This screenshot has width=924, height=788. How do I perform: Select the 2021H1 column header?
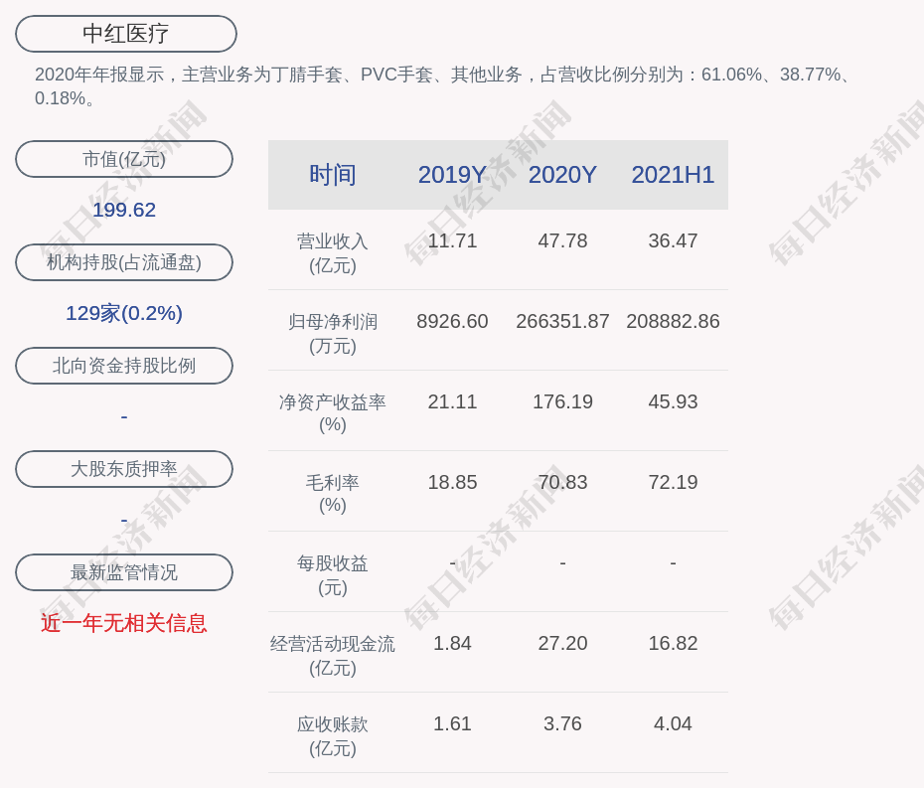[673, 175]
